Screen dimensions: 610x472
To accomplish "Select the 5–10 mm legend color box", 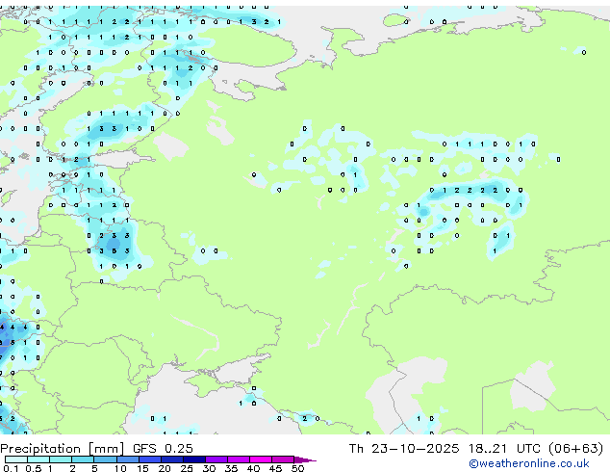I will point(105,459).
